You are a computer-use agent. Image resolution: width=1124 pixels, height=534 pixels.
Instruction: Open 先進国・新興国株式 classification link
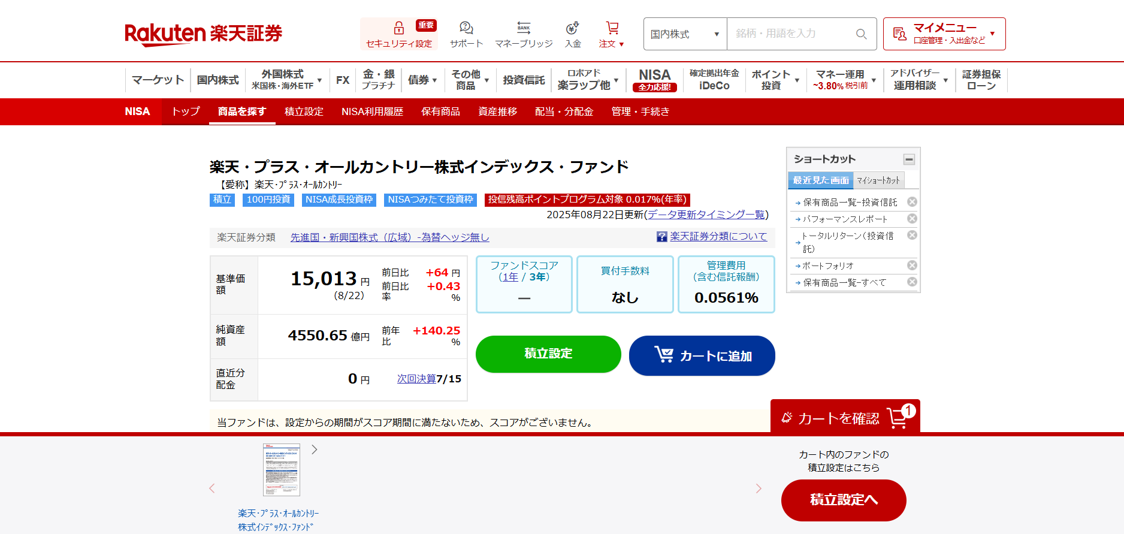(x=389, y=237)
